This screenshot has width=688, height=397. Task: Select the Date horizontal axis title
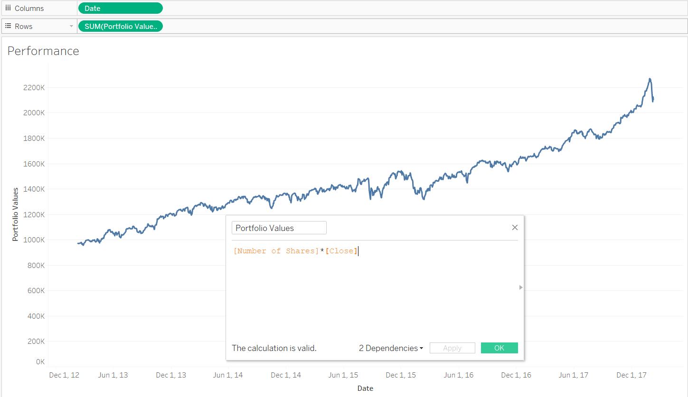click(x=365, y=388)
